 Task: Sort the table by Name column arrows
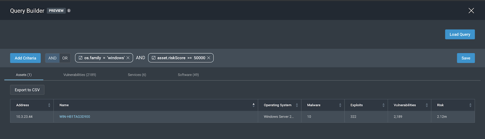click(x=254, y=105)
